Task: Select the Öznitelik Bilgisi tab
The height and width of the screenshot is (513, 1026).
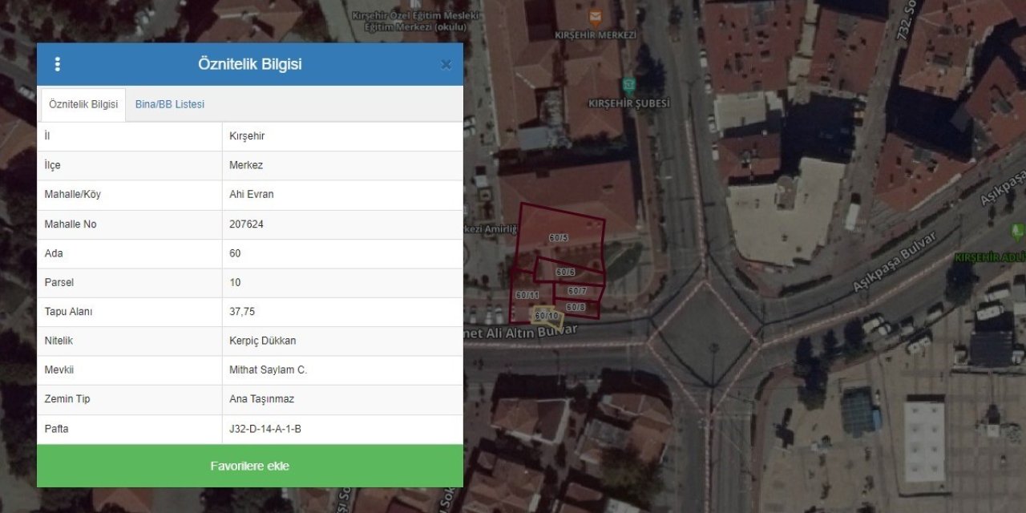Action: coord(83,105)
